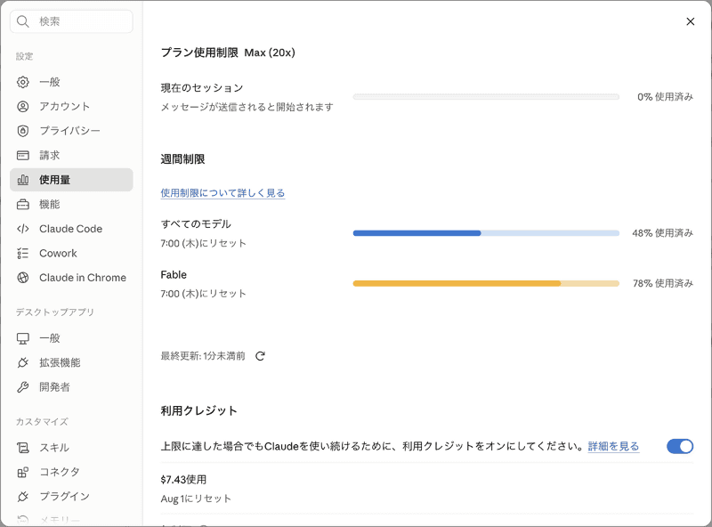Image resolution: width=712 pixels, height=527 pixels.
Task: Click the Claude Code brackets icon
Action: pyautogui.click(x=23, y=229)
